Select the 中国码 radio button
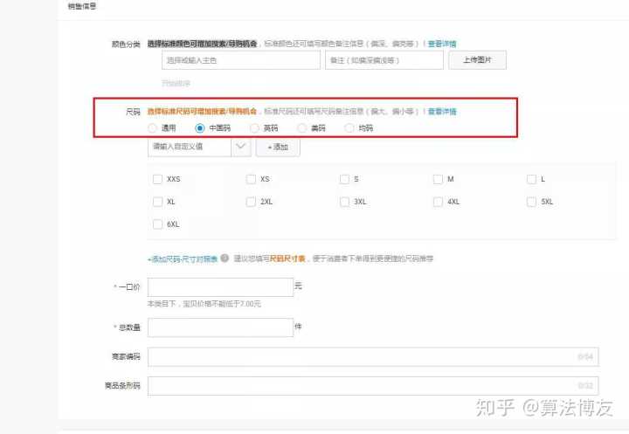 (199, 128)
